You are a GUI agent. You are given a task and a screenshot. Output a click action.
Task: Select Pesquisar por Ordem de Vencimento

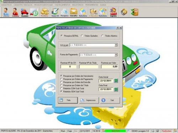[61, 76]
